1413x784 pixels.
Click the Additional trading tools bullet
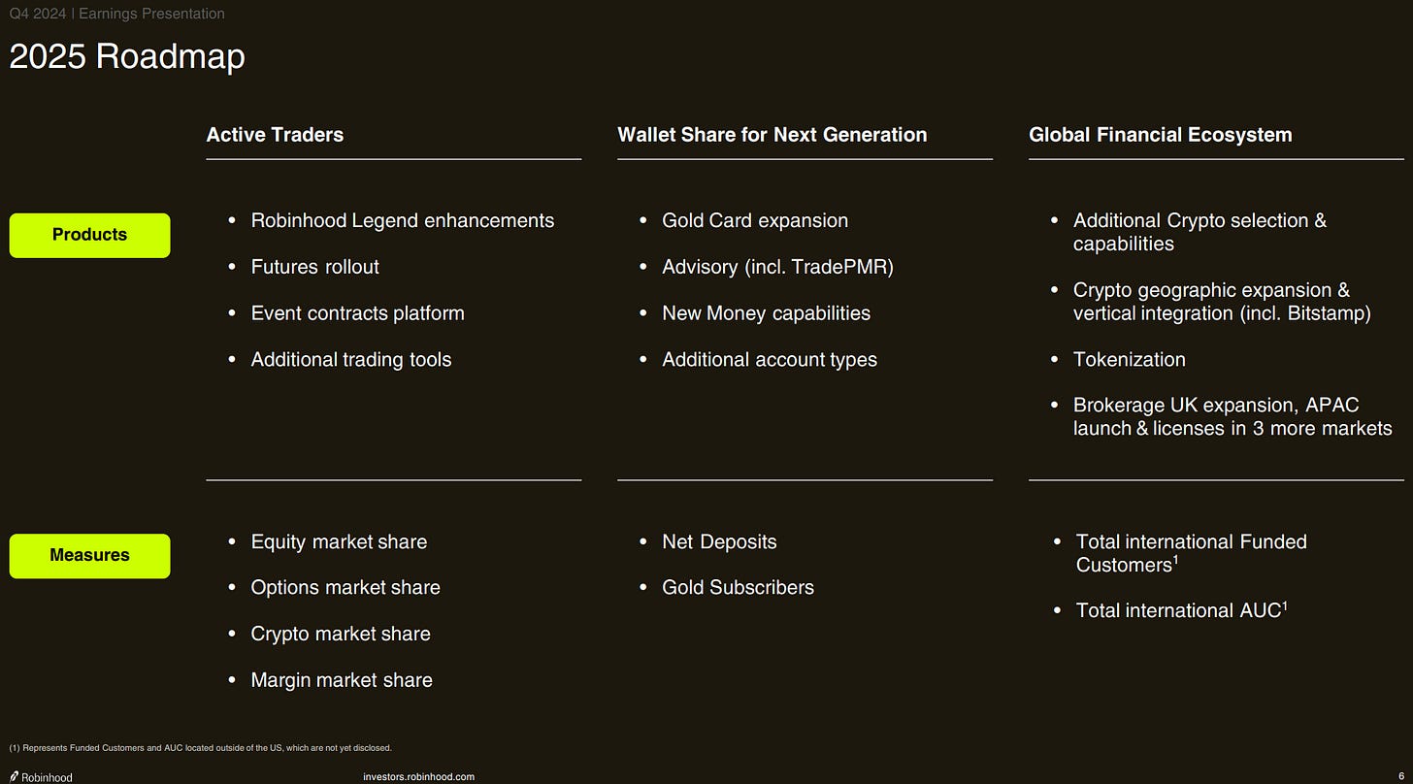350,359
